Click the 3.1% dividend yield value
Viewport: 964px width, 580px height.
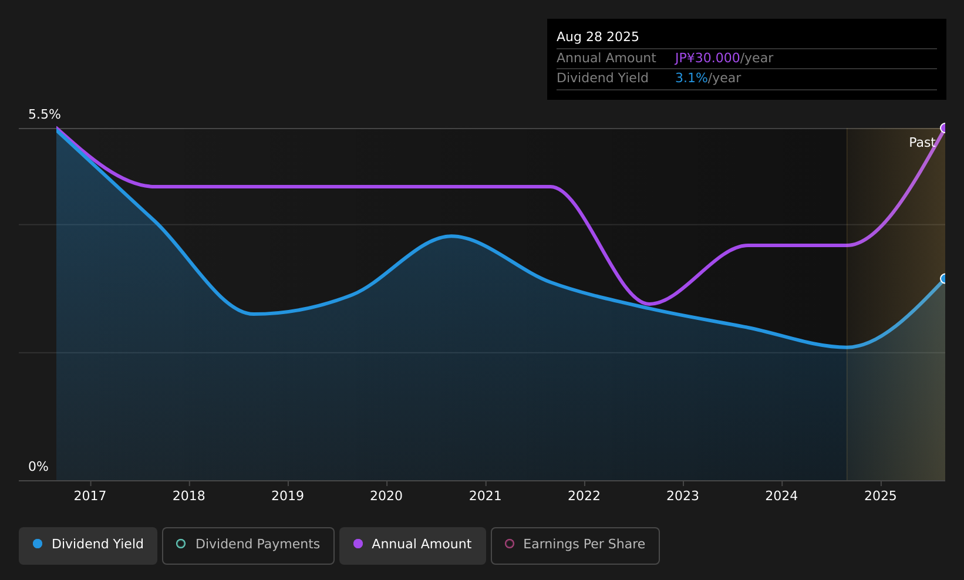click(x=692, y=78)
